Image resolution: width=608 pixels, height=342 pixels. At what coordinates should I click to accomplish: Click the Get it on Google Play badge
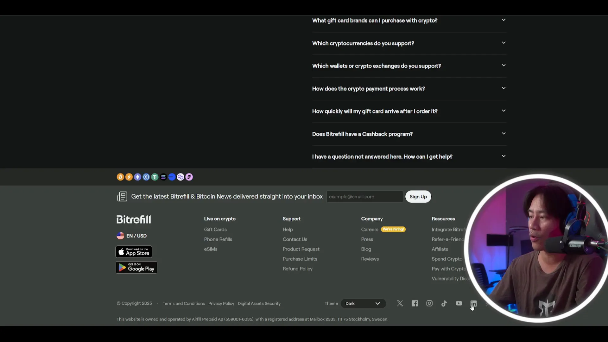[136, 268]
